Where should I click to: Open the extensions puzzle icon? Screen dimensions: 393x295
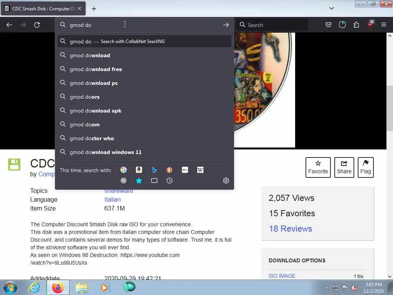coord(356,25)
